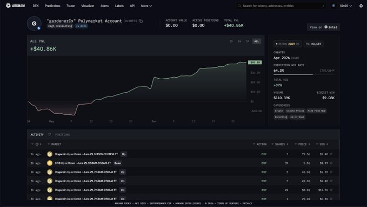Open Terms of Service footer link
This screenshot has height=207, width=367.
pyautogui.click(x=228, y=204)
